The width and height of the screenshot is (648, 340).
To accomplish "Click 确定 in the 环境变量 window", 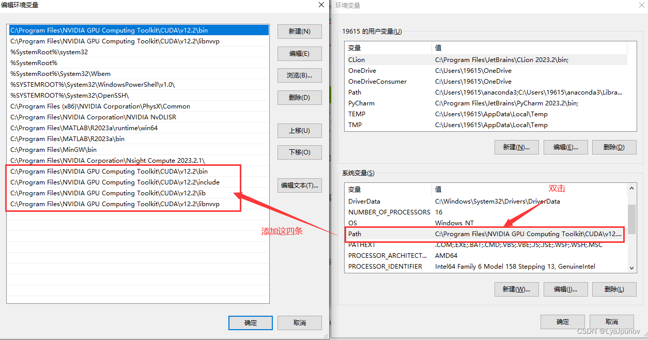I will (x=563, y=321).
